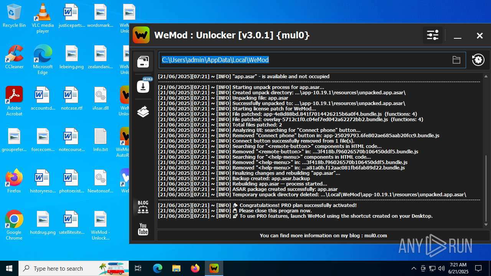Close the WeMod Unlocker window
Screen dimensions: 491x276
tap(479, 36)
